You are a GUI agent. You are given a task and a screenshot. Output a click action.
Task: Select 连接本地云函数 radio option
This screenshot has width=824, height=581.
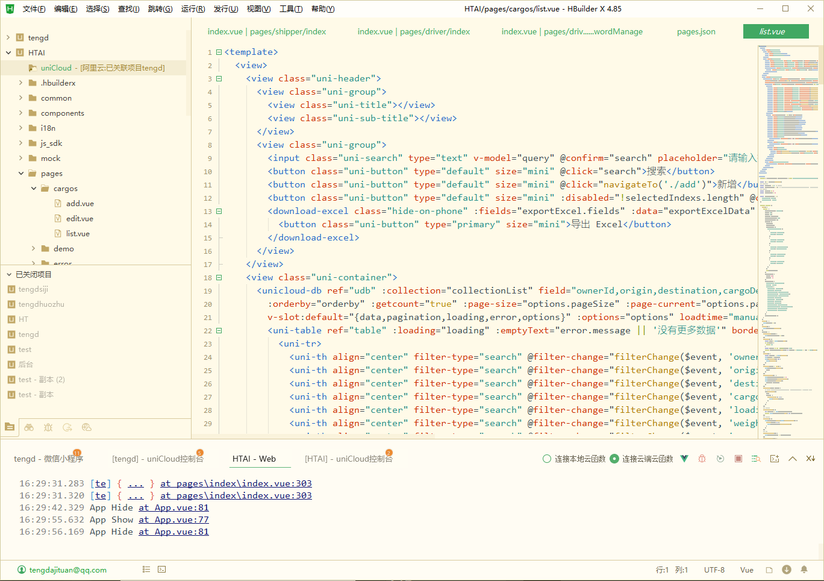coord(547,459)
